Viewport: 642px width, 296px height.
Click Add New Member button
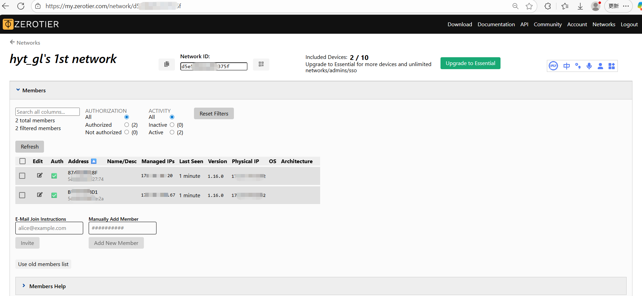(116, 243)
